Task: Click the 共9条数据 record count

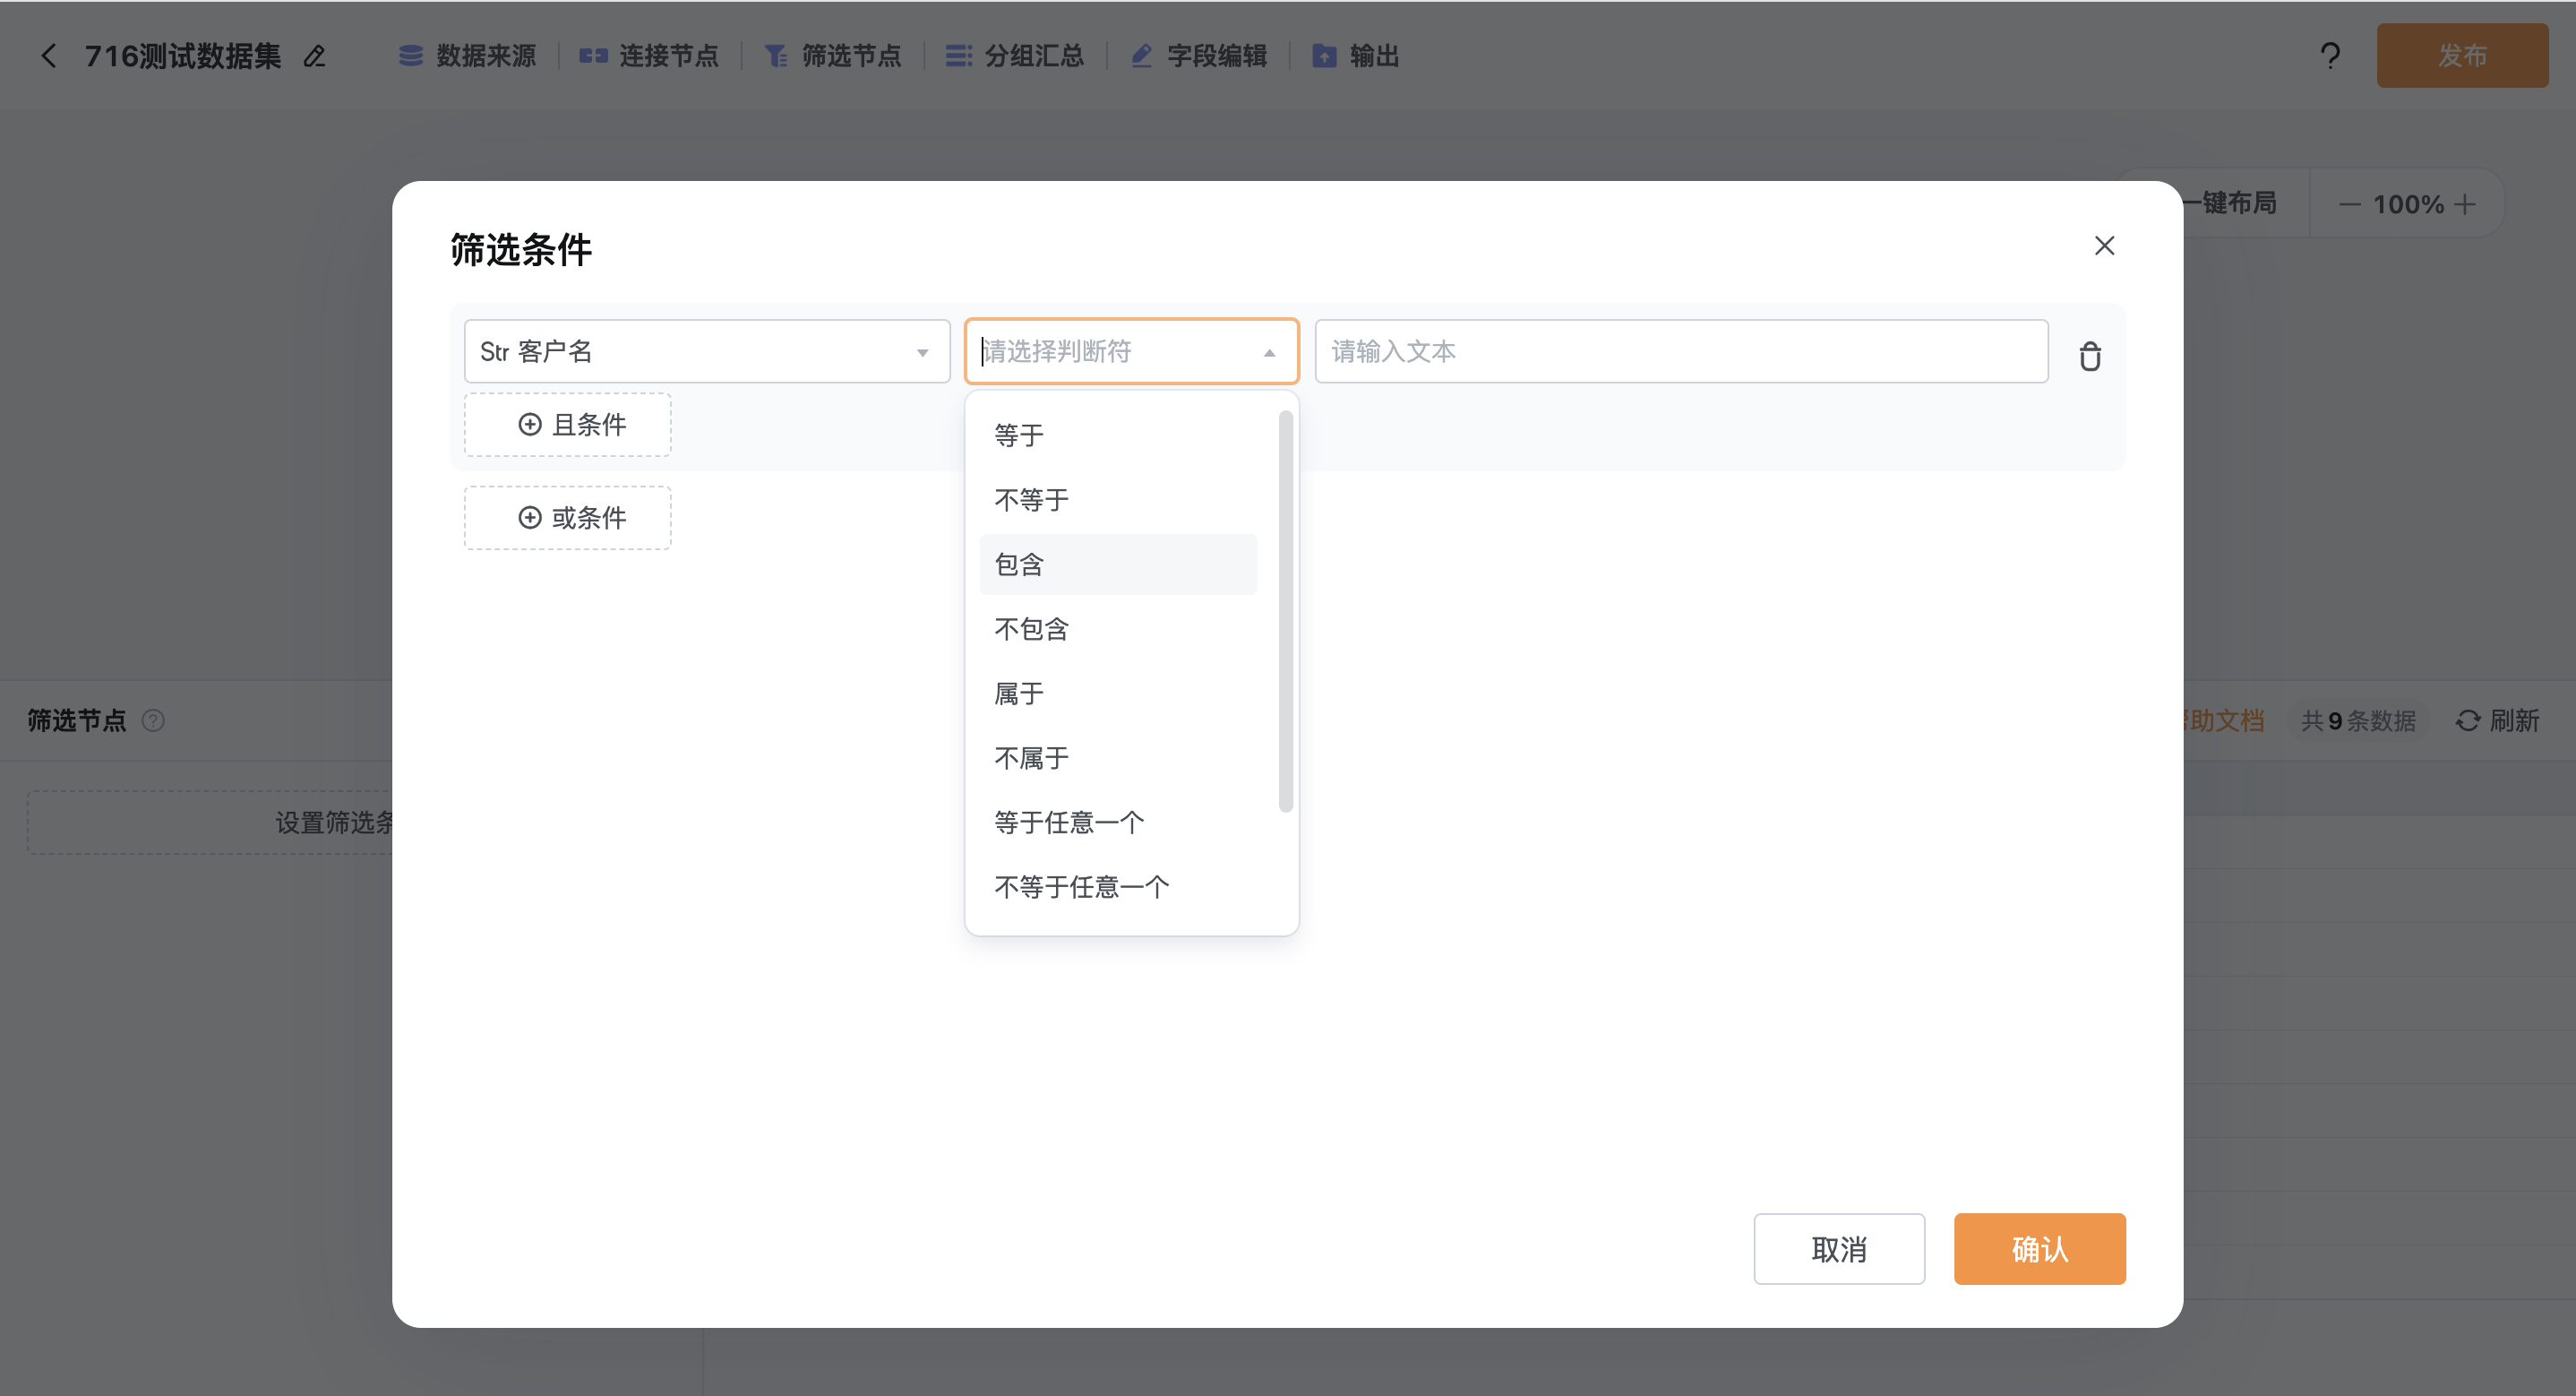Action: [x=2358, y=720]
